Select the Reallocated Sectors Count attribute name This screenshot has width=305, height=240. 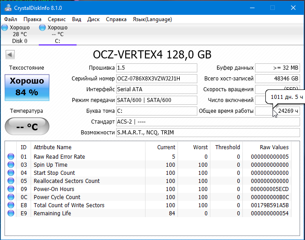click(67, 181)
